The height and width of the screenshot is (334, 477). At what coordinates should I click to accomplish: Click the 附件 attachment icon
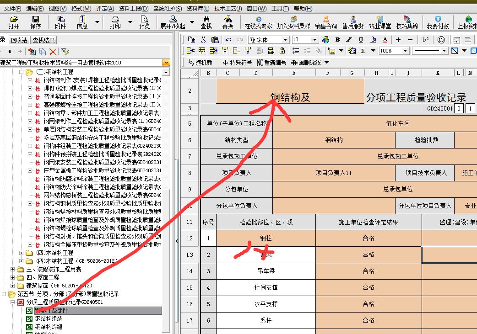tap(60, 21)
